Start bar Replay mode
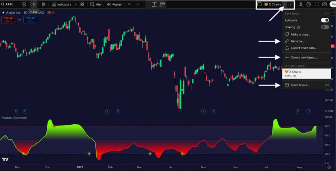Screen dimensions: 336x171 (114, 4)
